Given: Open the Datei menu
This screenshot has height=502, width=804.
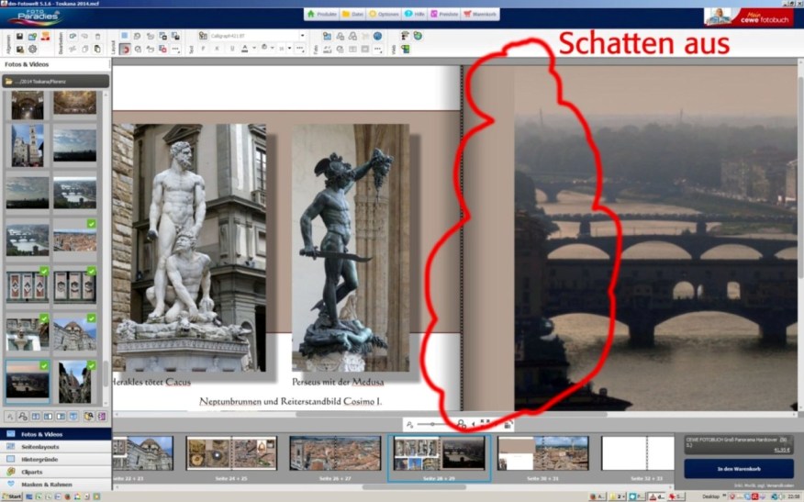Looking at the screenshot, I should [x=352, y=14].
